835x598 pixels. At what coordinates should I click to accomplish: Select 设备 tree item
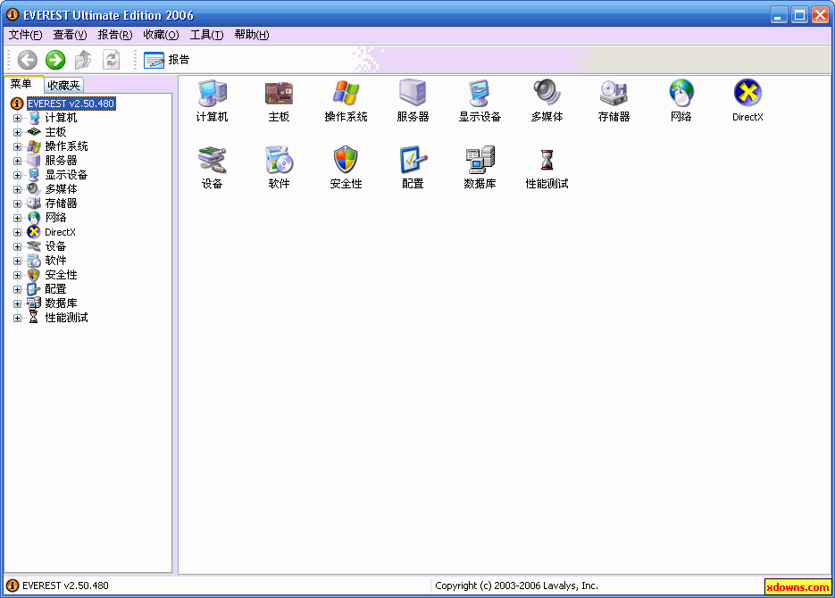click(55, 245)
